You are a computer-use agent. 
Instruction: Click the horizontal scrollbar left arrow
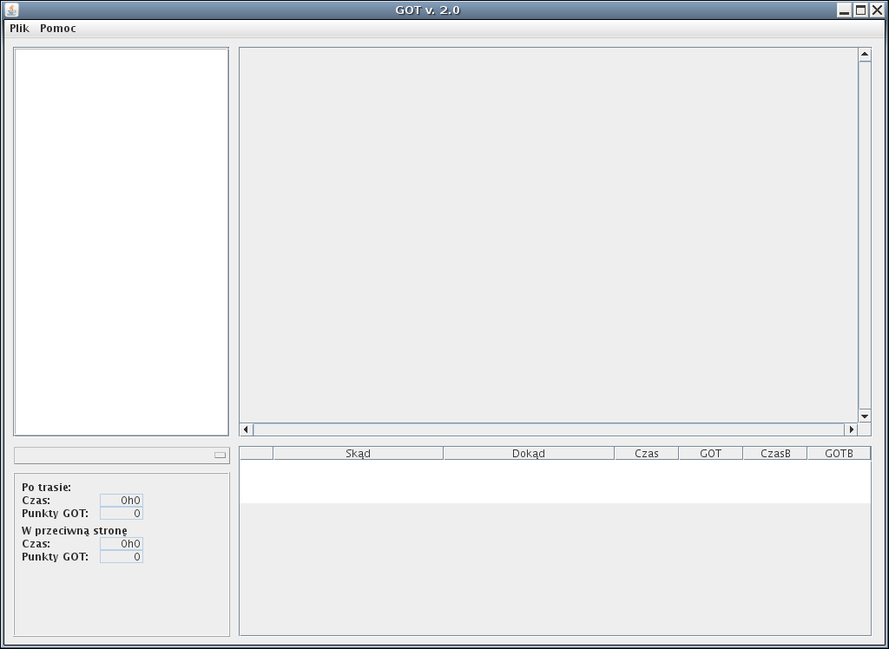coord(246,429)
